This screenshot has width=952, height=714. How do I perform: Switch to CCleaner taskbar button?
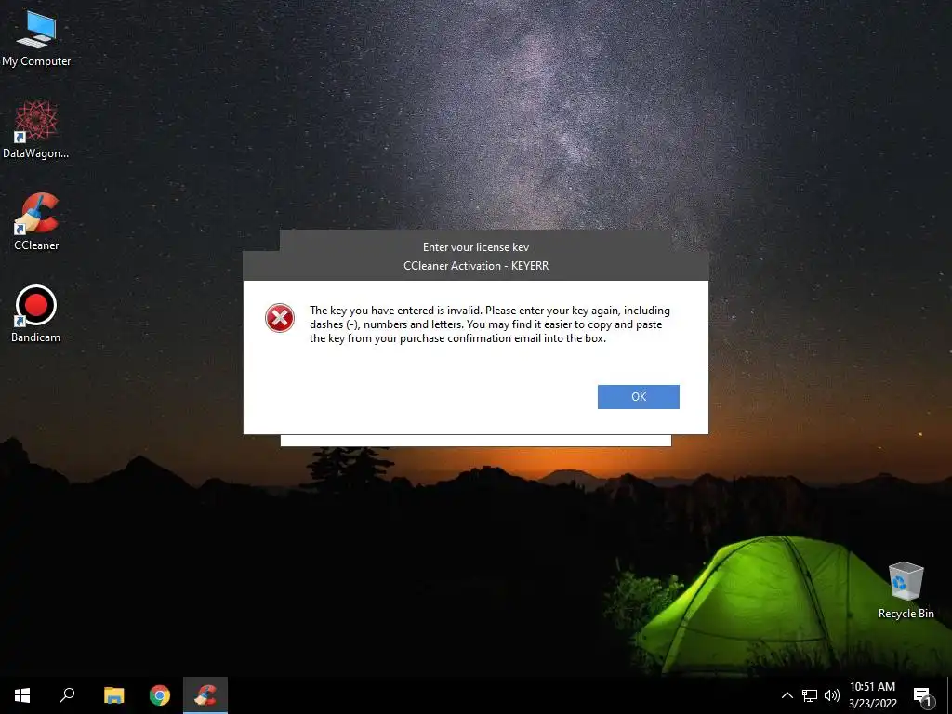(205, 695)
